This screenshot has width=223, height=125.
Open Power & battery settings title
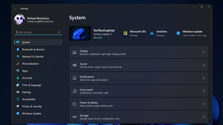(x=89, y=102)
